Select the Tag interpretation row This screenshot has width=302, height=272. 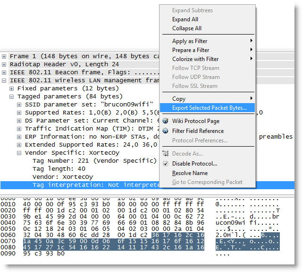pos(80,185)
